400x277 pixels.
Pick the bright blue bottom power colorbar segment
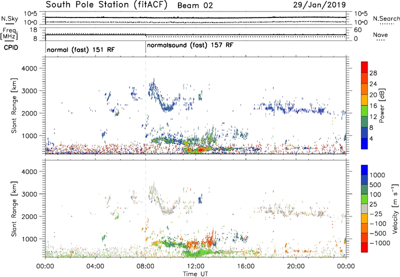coord(364,143)
